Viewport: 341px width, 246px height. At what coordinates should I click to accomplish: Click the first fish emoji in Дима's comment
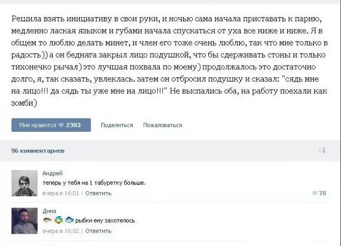(x=46, y=220)
